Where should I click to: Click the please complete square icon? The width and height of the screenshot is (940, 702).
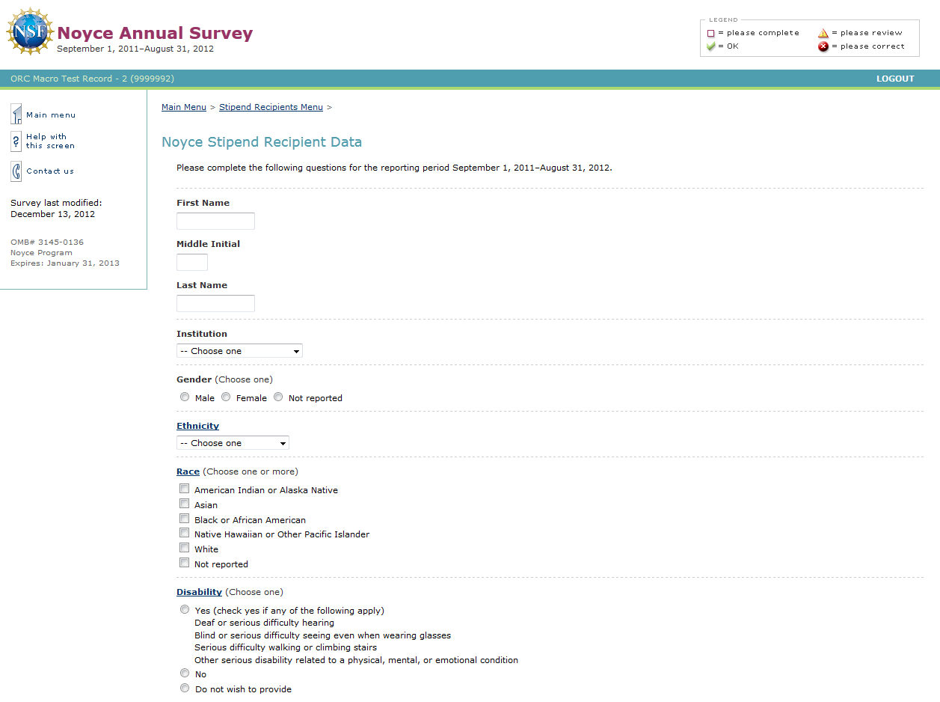coord(710,33)
